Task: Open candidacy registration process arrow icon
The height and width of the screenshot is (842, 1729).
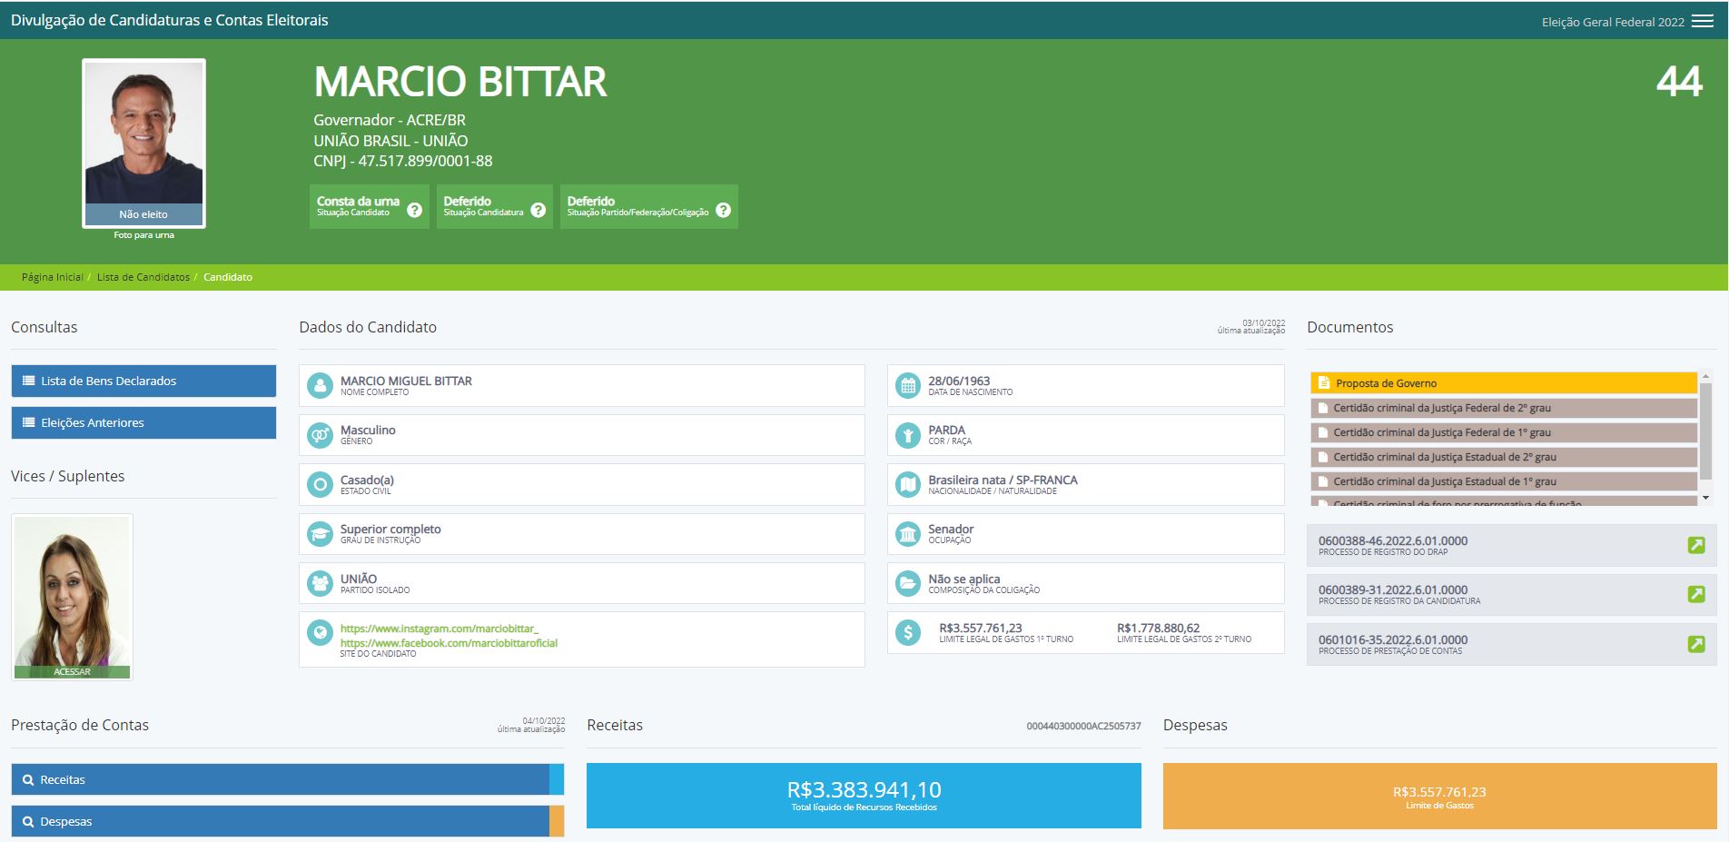Action: pos(1695,594)
